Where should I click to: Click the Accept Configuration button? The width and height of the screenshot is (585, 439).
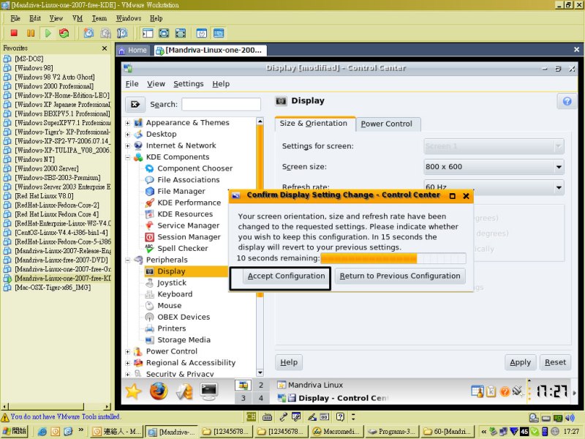[286, 277]
